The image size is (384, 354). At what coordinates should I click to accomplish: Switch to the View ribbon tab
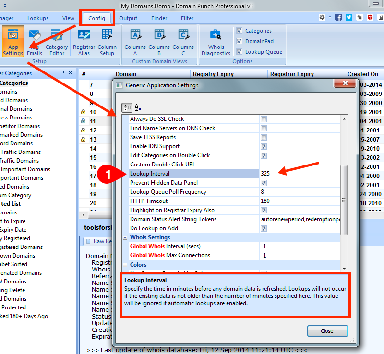68,18
